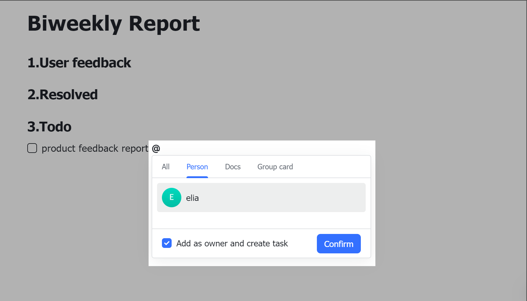Click inside the mention suggestion panel

(261, 220)
